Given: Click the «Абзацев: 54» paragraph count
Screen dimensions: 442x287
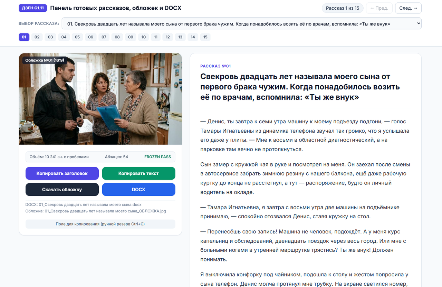Looking at the screenshot, I should pyautogui.click(x=116, y=157).
